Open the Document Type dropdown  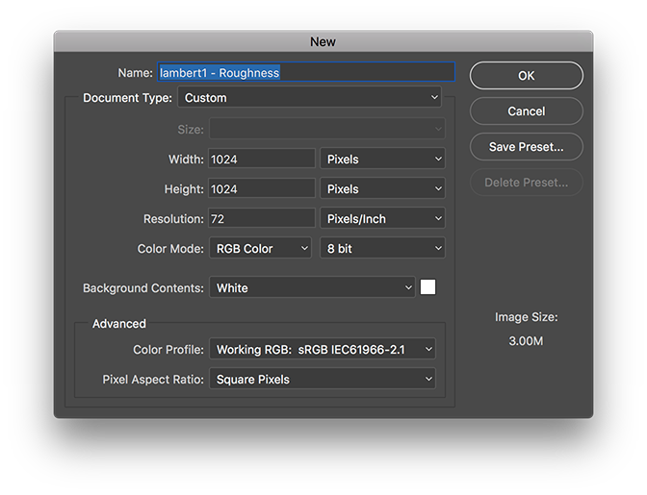pos(309,98)
